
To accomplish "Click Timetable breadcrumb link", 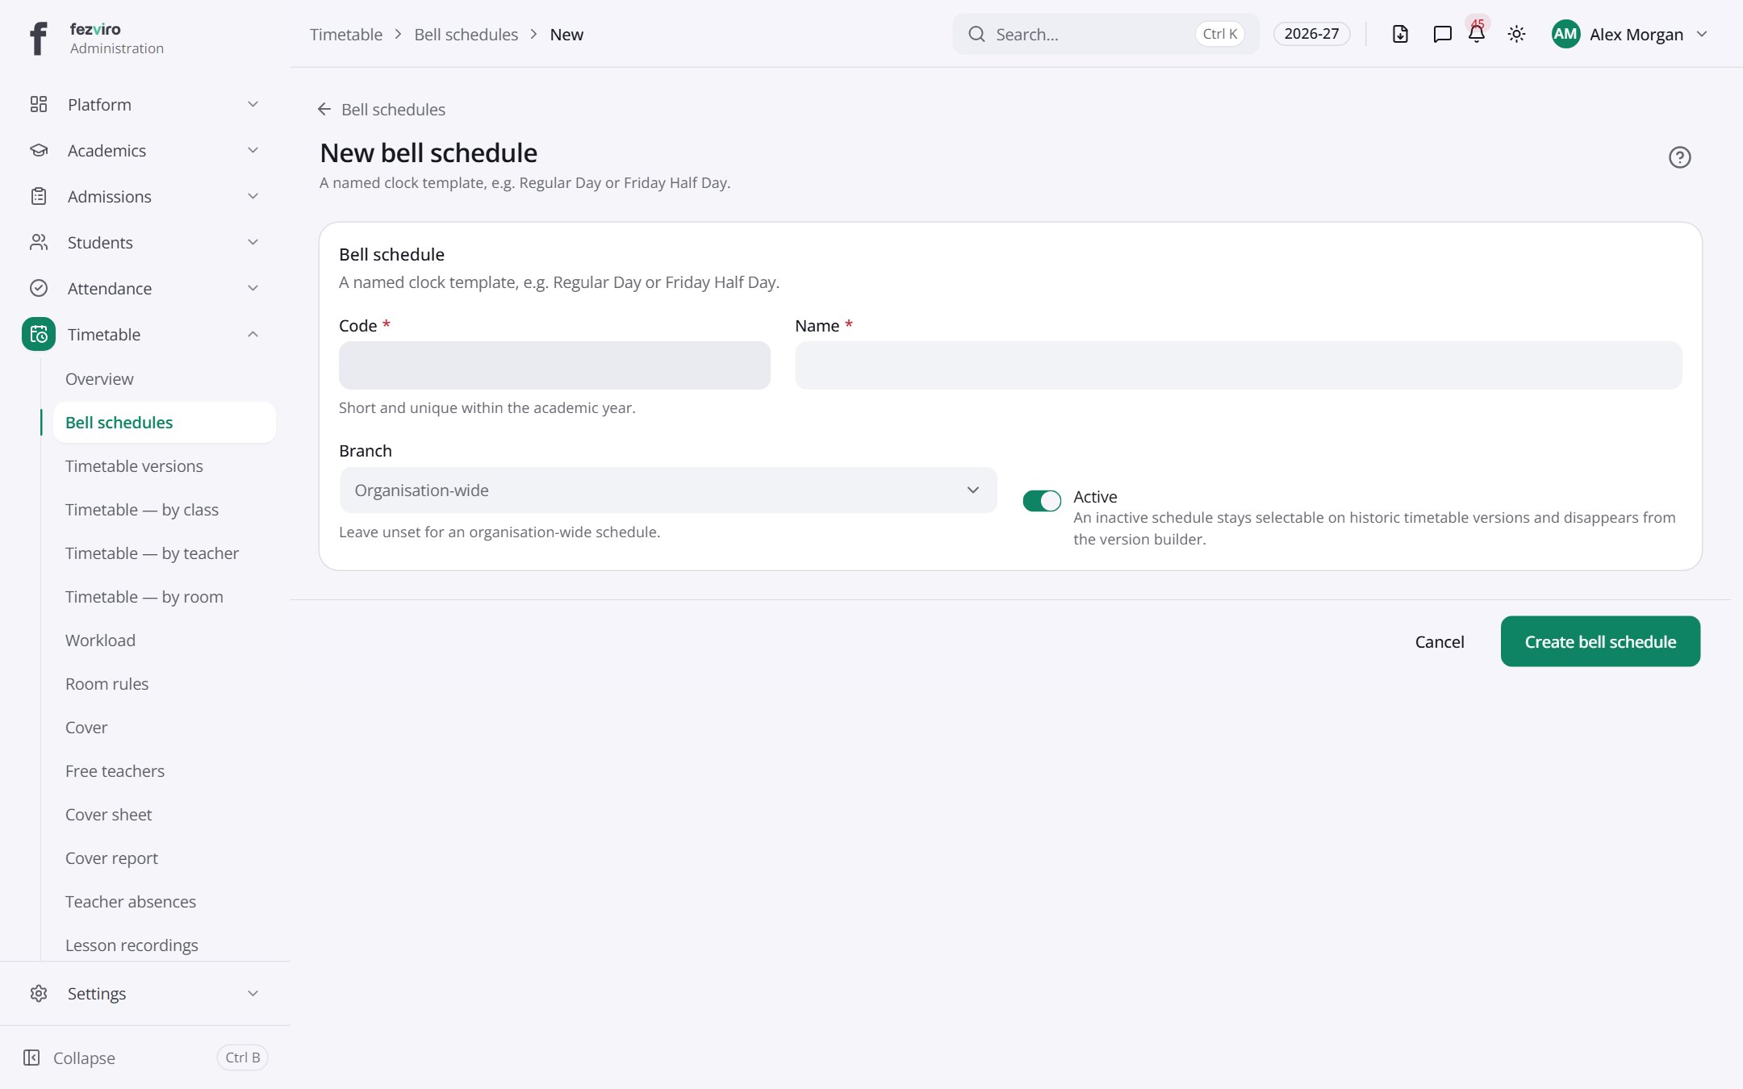I will click(x=346, y=34).
